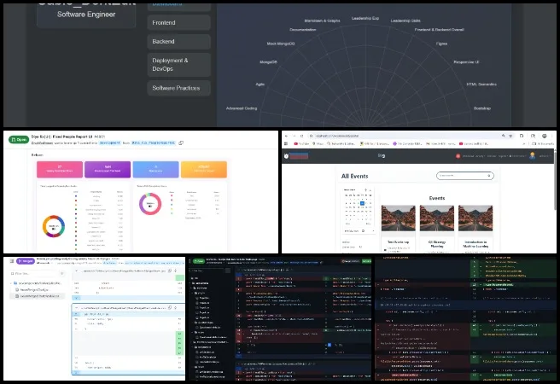Viewport: 560px width, 384px height.
Task: Click the Responsive UI radar label
Action: tap(466, 62)
